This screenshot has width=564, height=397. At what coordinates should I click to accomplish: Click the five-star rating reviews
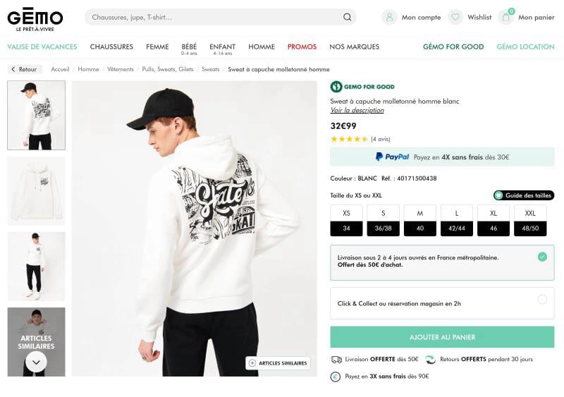coord(349,139)
